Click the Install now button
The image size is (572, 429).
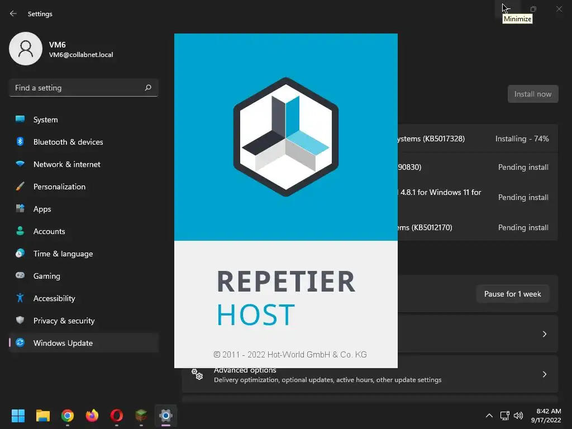533,94
